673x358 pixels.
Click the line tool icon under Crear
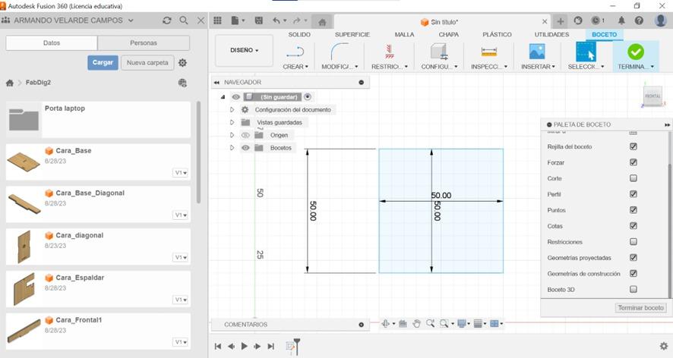[295, 52]
